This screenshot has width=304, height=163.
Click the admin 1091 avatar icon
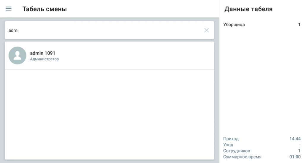point(18,55)
